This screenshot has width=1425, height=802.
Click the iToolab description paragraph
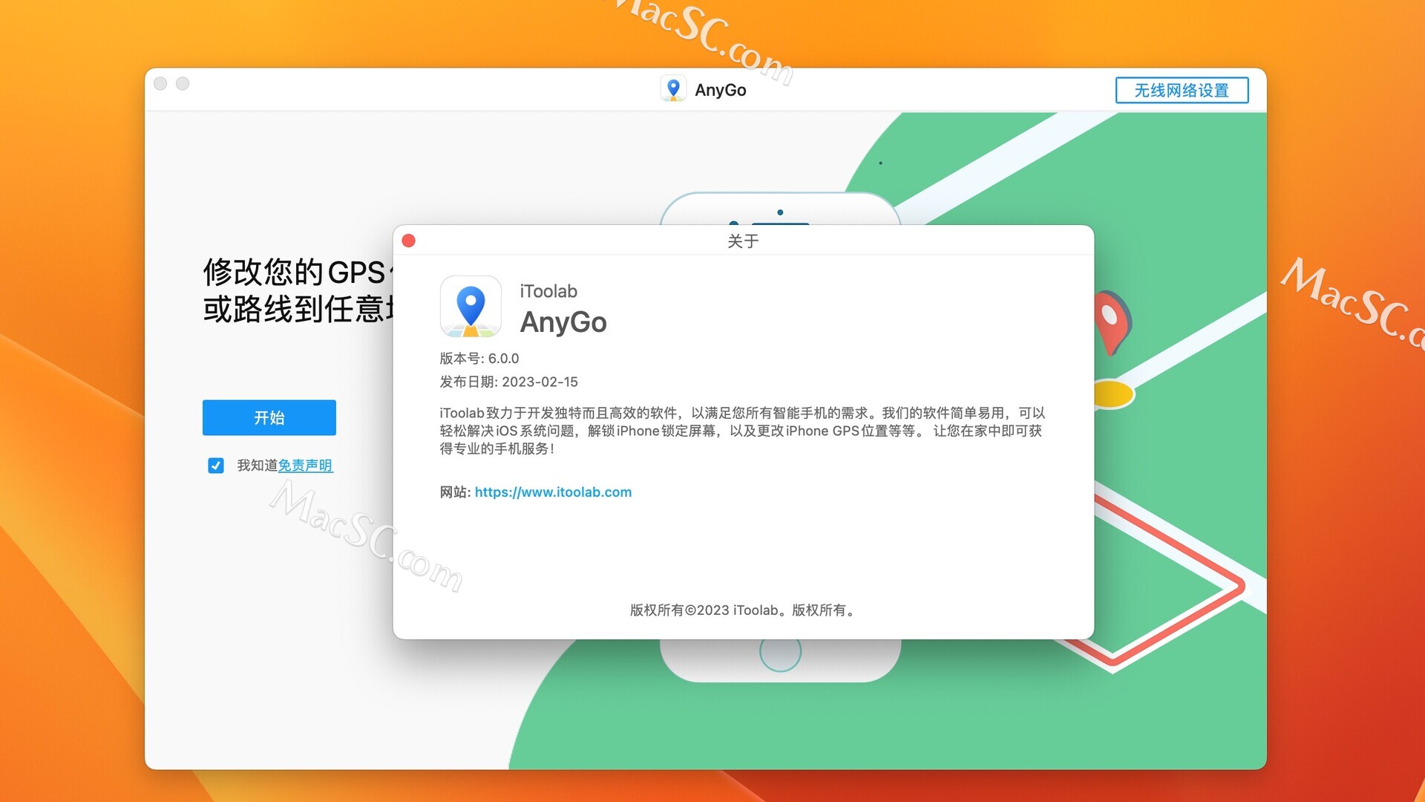(x=742, y=431)
